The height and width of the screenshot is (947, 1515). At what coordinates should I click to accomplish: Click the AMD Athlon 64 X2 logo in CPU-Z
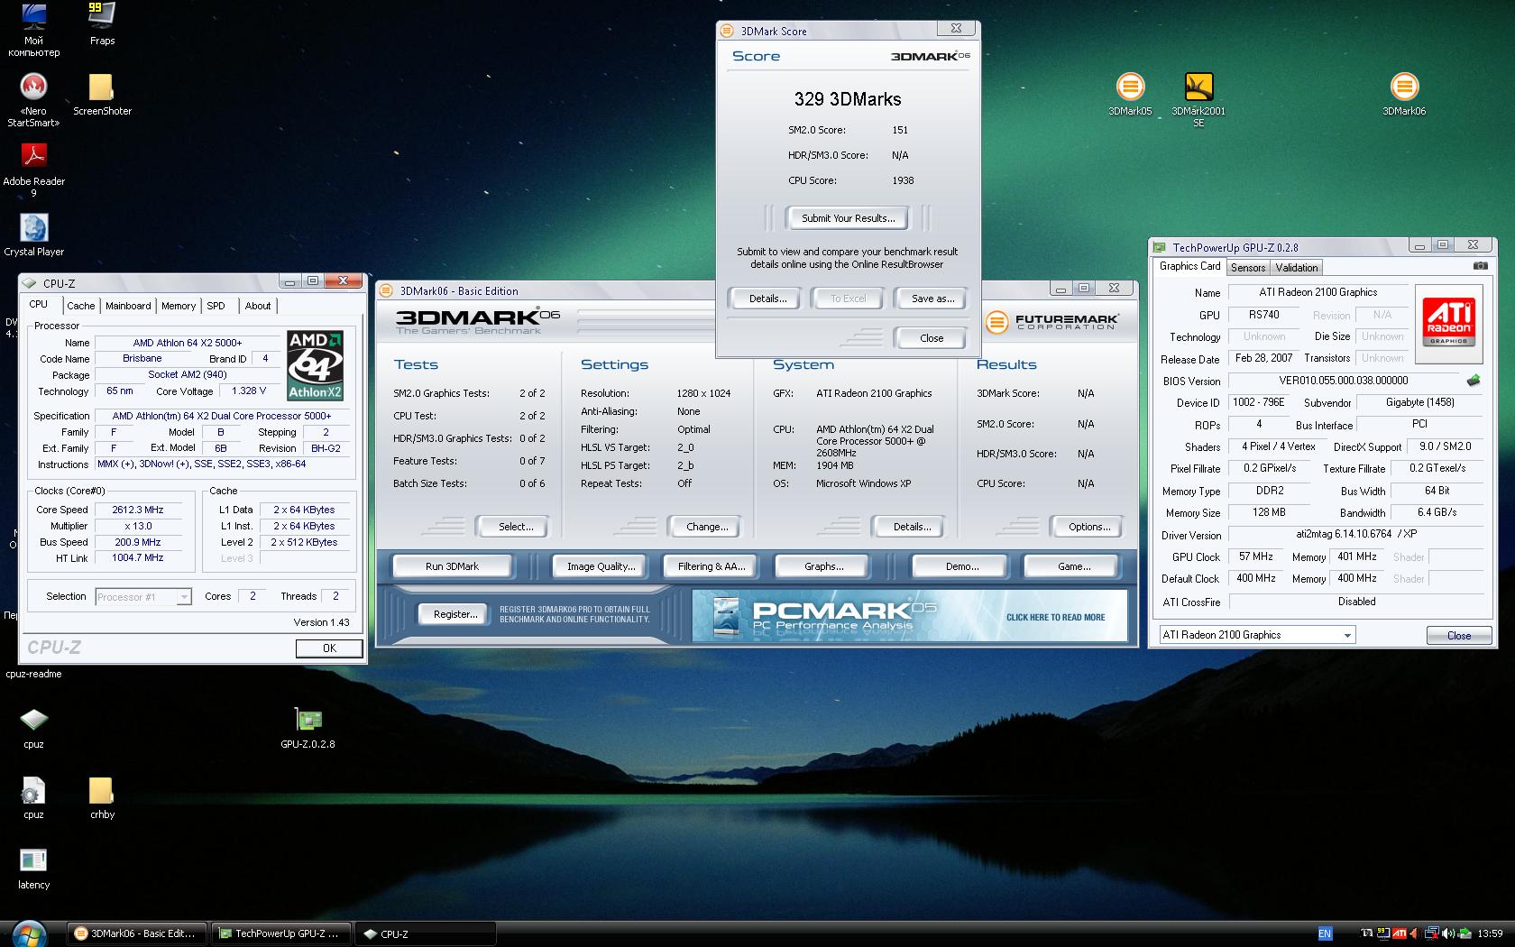point(315,365)
